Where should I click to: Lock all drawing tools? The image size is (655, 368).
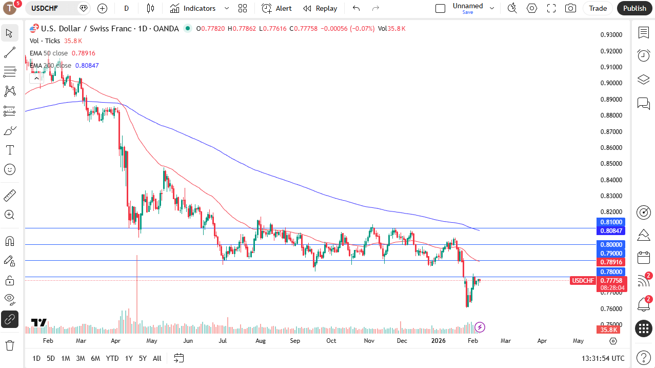[9, 280]
